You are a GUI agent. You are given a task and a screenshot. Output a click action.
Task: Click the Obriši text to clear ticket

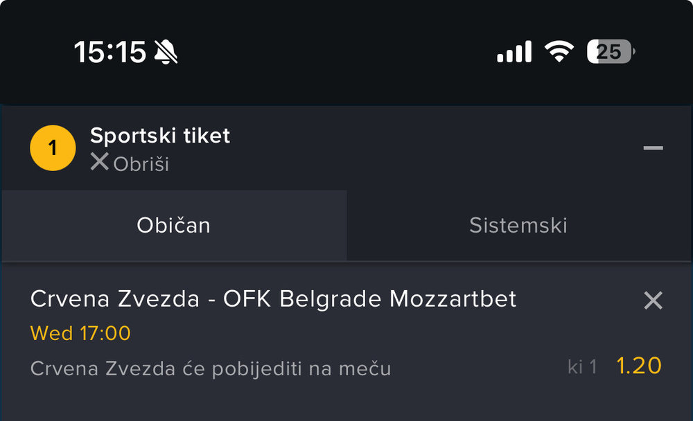click(141, 164)
